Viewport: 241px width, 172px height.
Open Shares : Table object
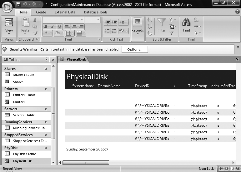[26, 75]
